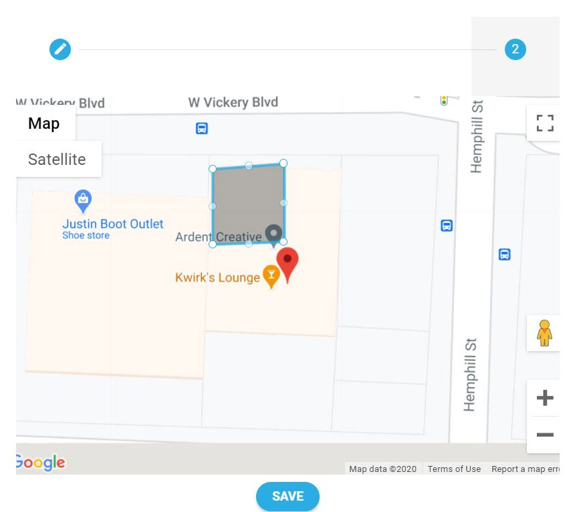Toggle fullscreen map view

(x=544, y=123)
